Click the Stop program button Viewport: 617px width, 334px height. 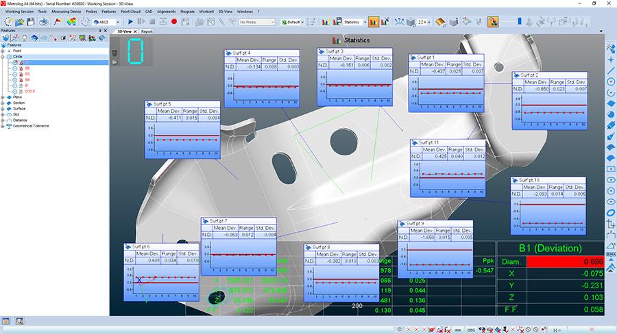point(153,22)
